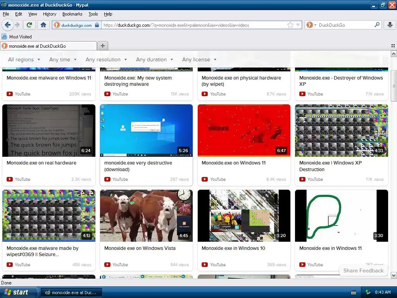Viewport: 397px width, 298px height.
Task: Click the DuckDuckGo search input box
Action: point(345,25)
